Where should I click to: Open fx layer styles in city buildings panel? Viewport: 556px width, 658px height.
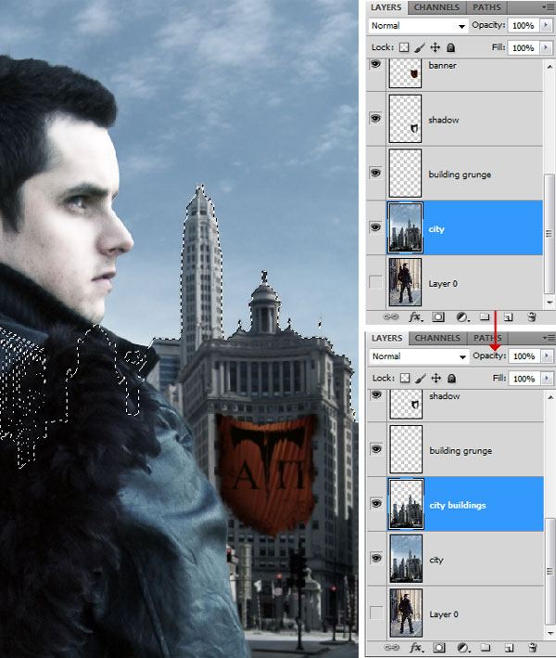point(416,648)
